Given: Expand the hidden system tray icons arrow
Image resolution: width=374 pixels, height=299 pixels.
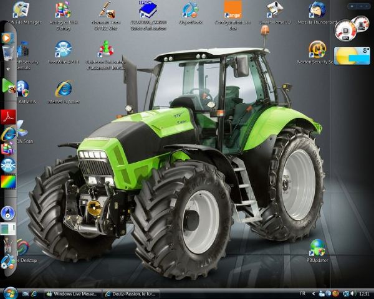Looking at the screenshot, I should (x=314, y=293).
